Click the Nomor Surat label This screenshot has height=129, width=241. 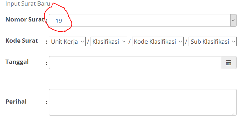[25, 19]
